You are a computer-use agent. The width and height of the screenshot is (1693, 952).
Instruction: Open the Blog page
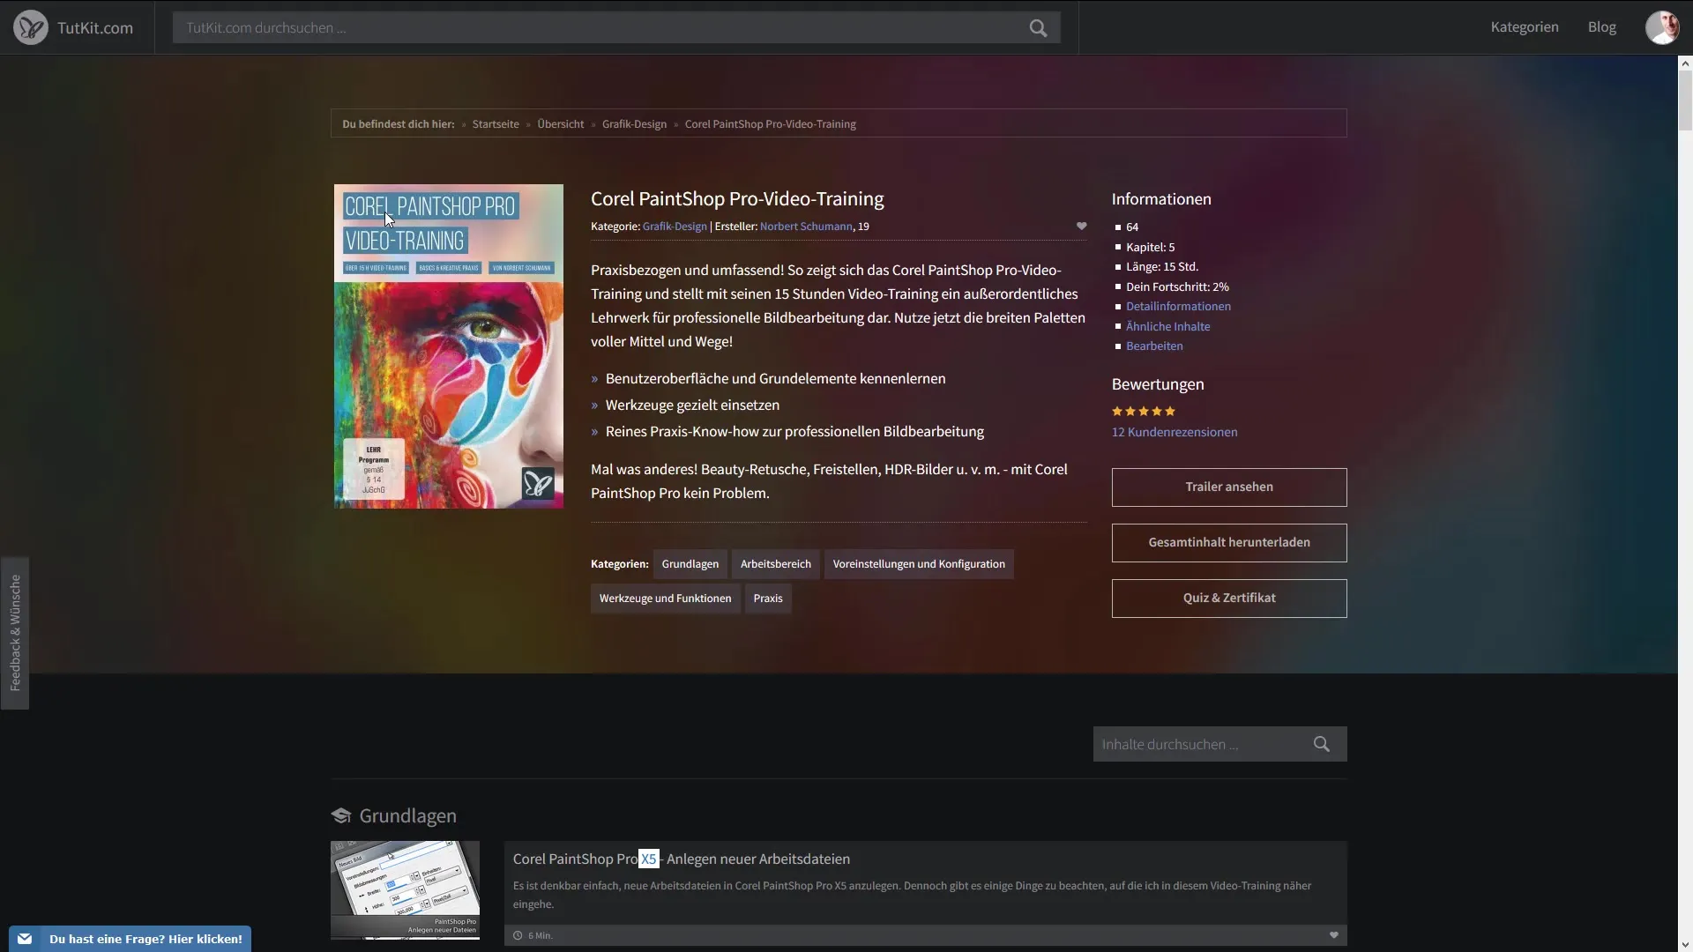[1602, 27]
